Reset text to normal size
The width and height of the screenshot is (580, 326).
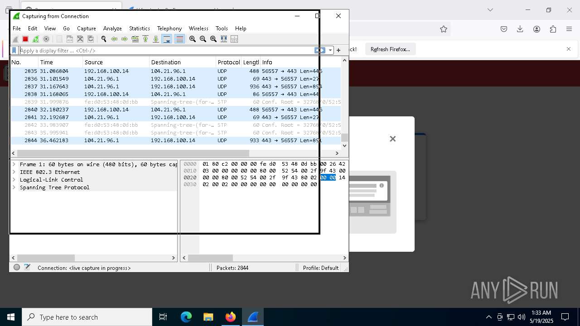[213, 39]
